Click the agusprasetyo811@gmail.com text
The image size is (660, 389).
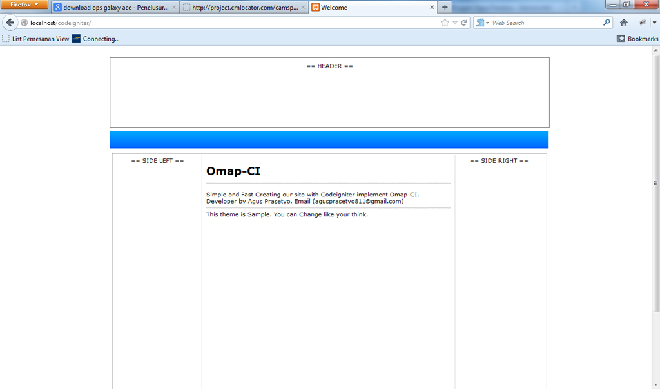358,201
